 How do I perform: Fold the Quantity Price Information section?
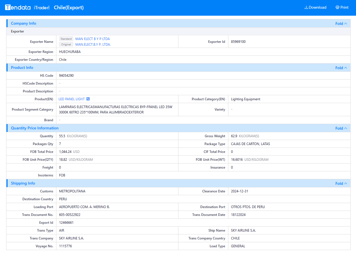coord(341,128)
